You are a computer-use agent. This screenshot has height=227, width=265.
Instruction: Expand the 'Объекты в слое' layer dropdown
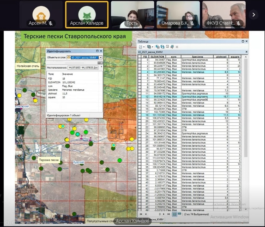click(100, 58)
